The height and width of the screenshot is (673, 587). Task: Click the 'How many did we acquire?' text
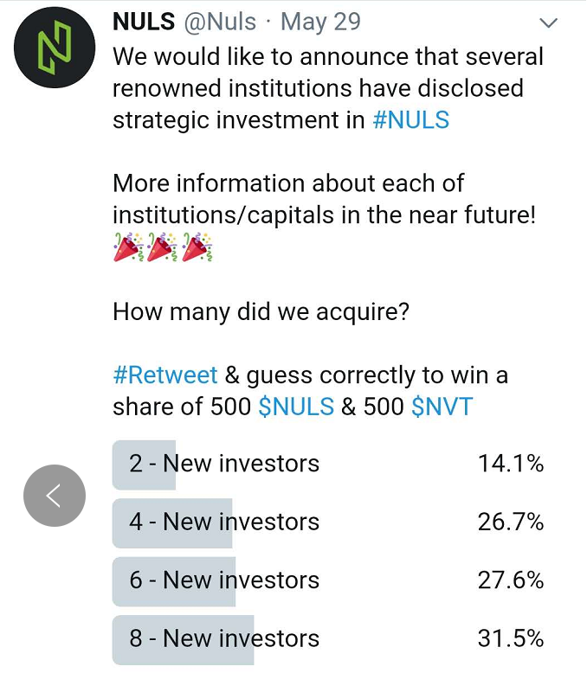tap(261, 312)
